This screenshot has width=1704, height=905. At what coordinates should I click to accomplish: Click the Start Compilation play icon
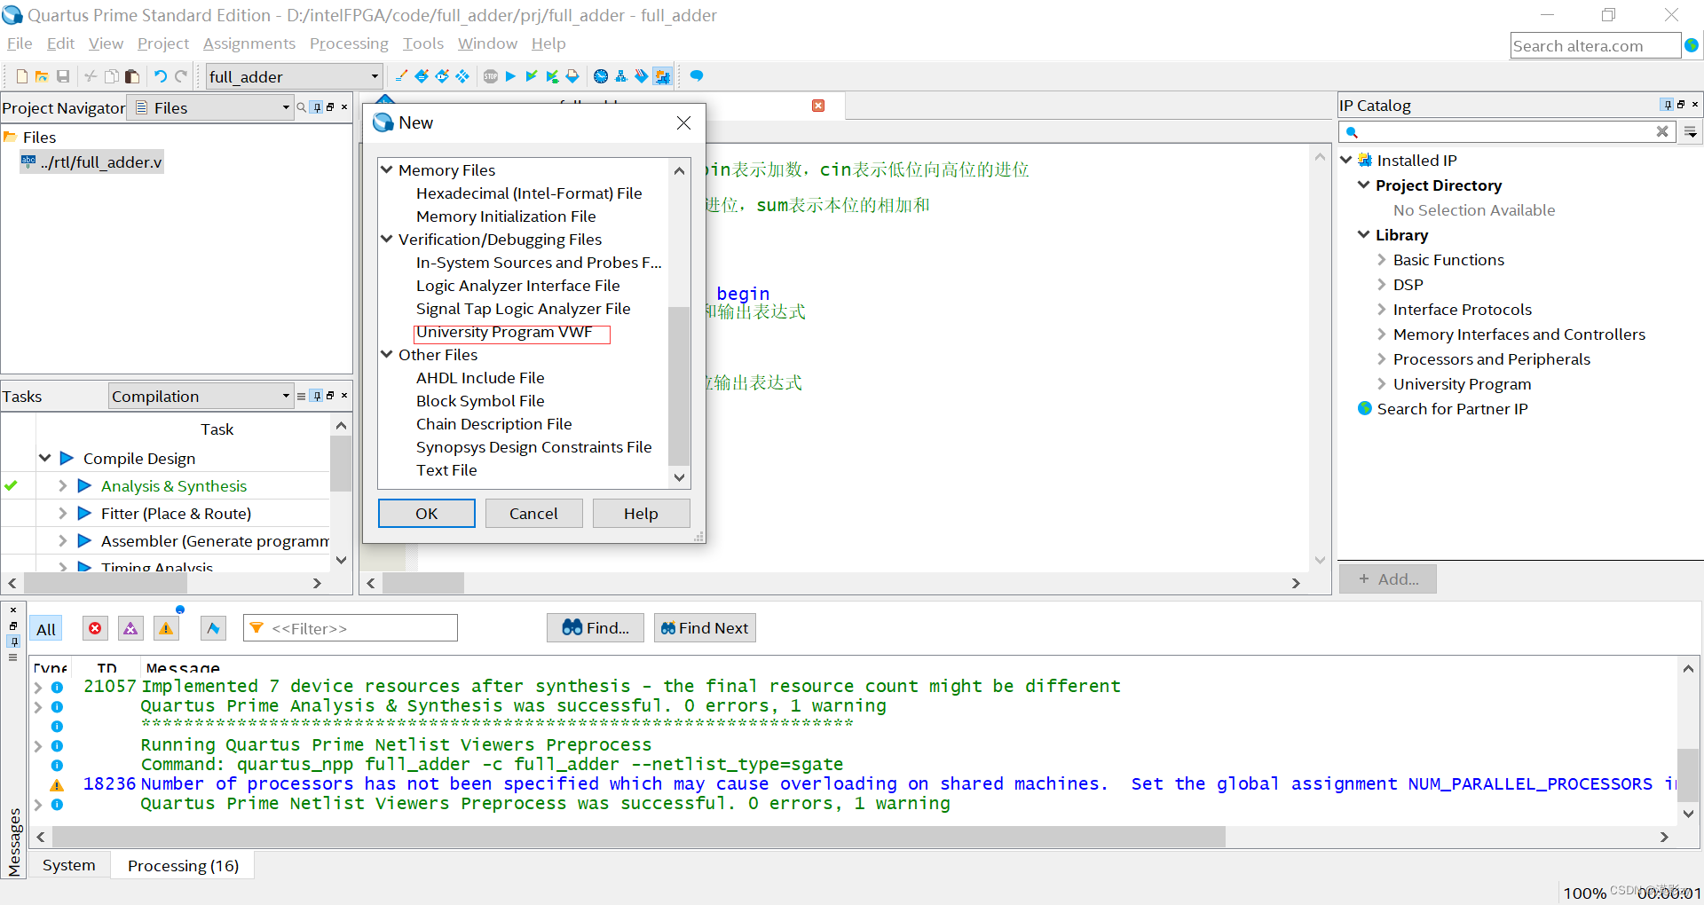click(510, 76)
